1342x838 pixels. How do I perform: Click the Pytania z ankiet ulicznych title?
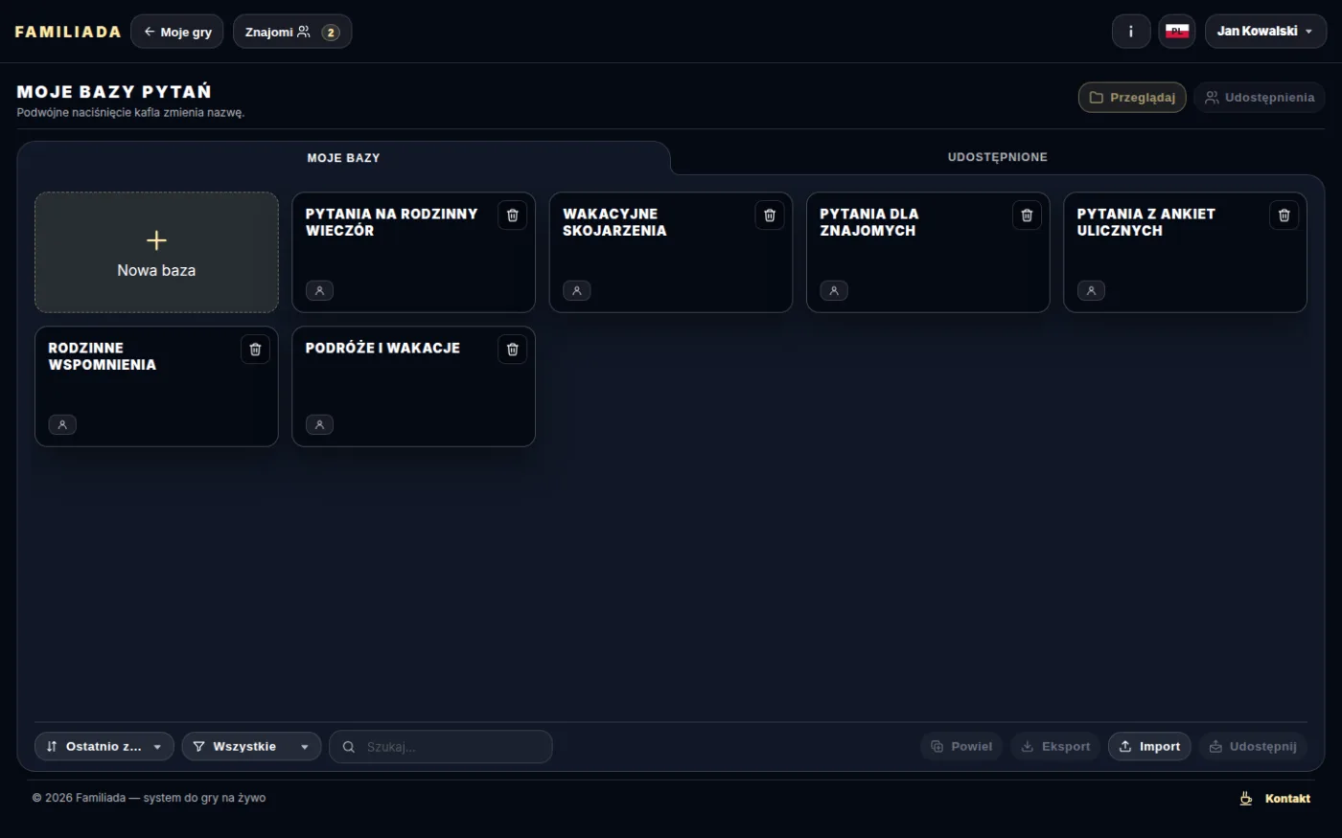pyautogui.click(x=1145, y=222)
